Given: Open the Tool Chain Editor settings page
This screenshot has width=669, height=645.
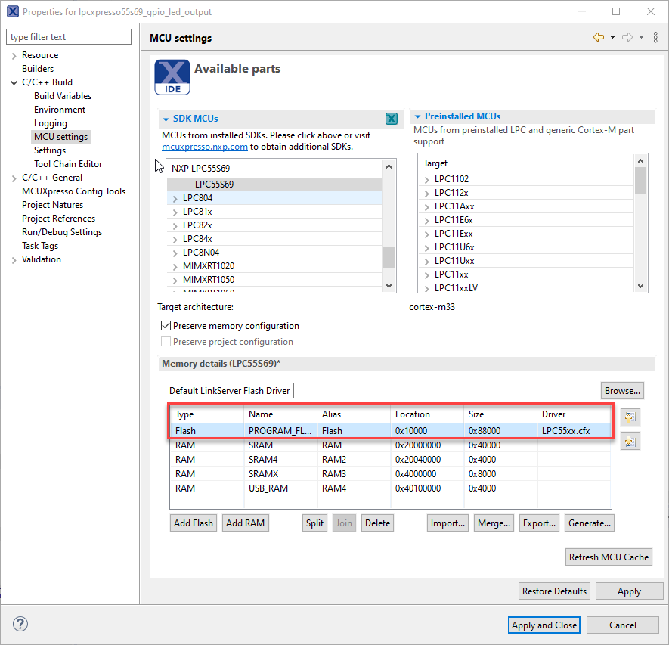Looking at the screenshot, I should 67,163.
